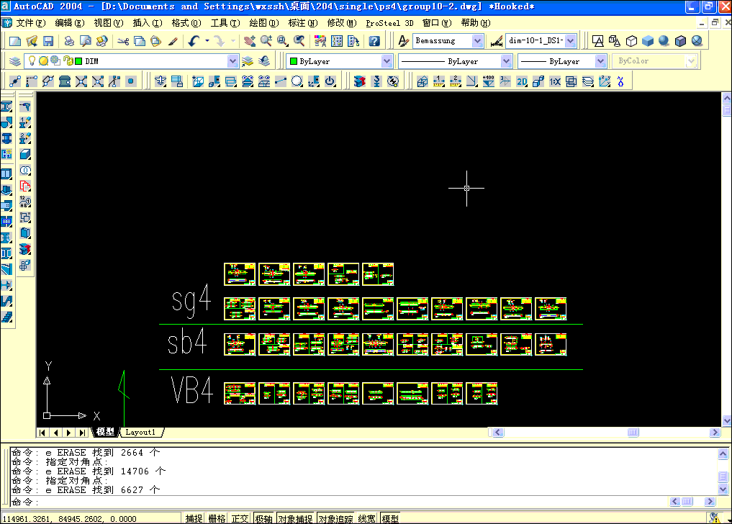This screenshot has width=732, height=524.
Task: Open the ProSteel 3D menu
Action: pos(390,23)
